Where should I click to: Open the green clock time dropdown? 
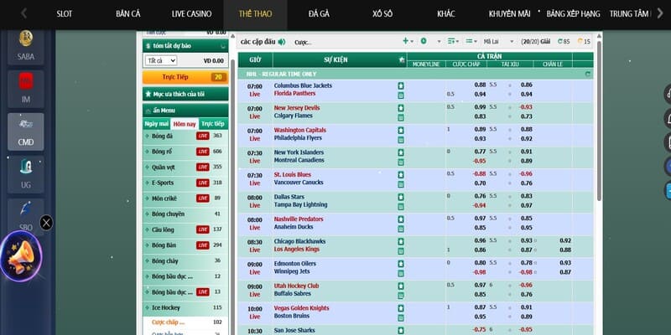click(x=429, y=41)
